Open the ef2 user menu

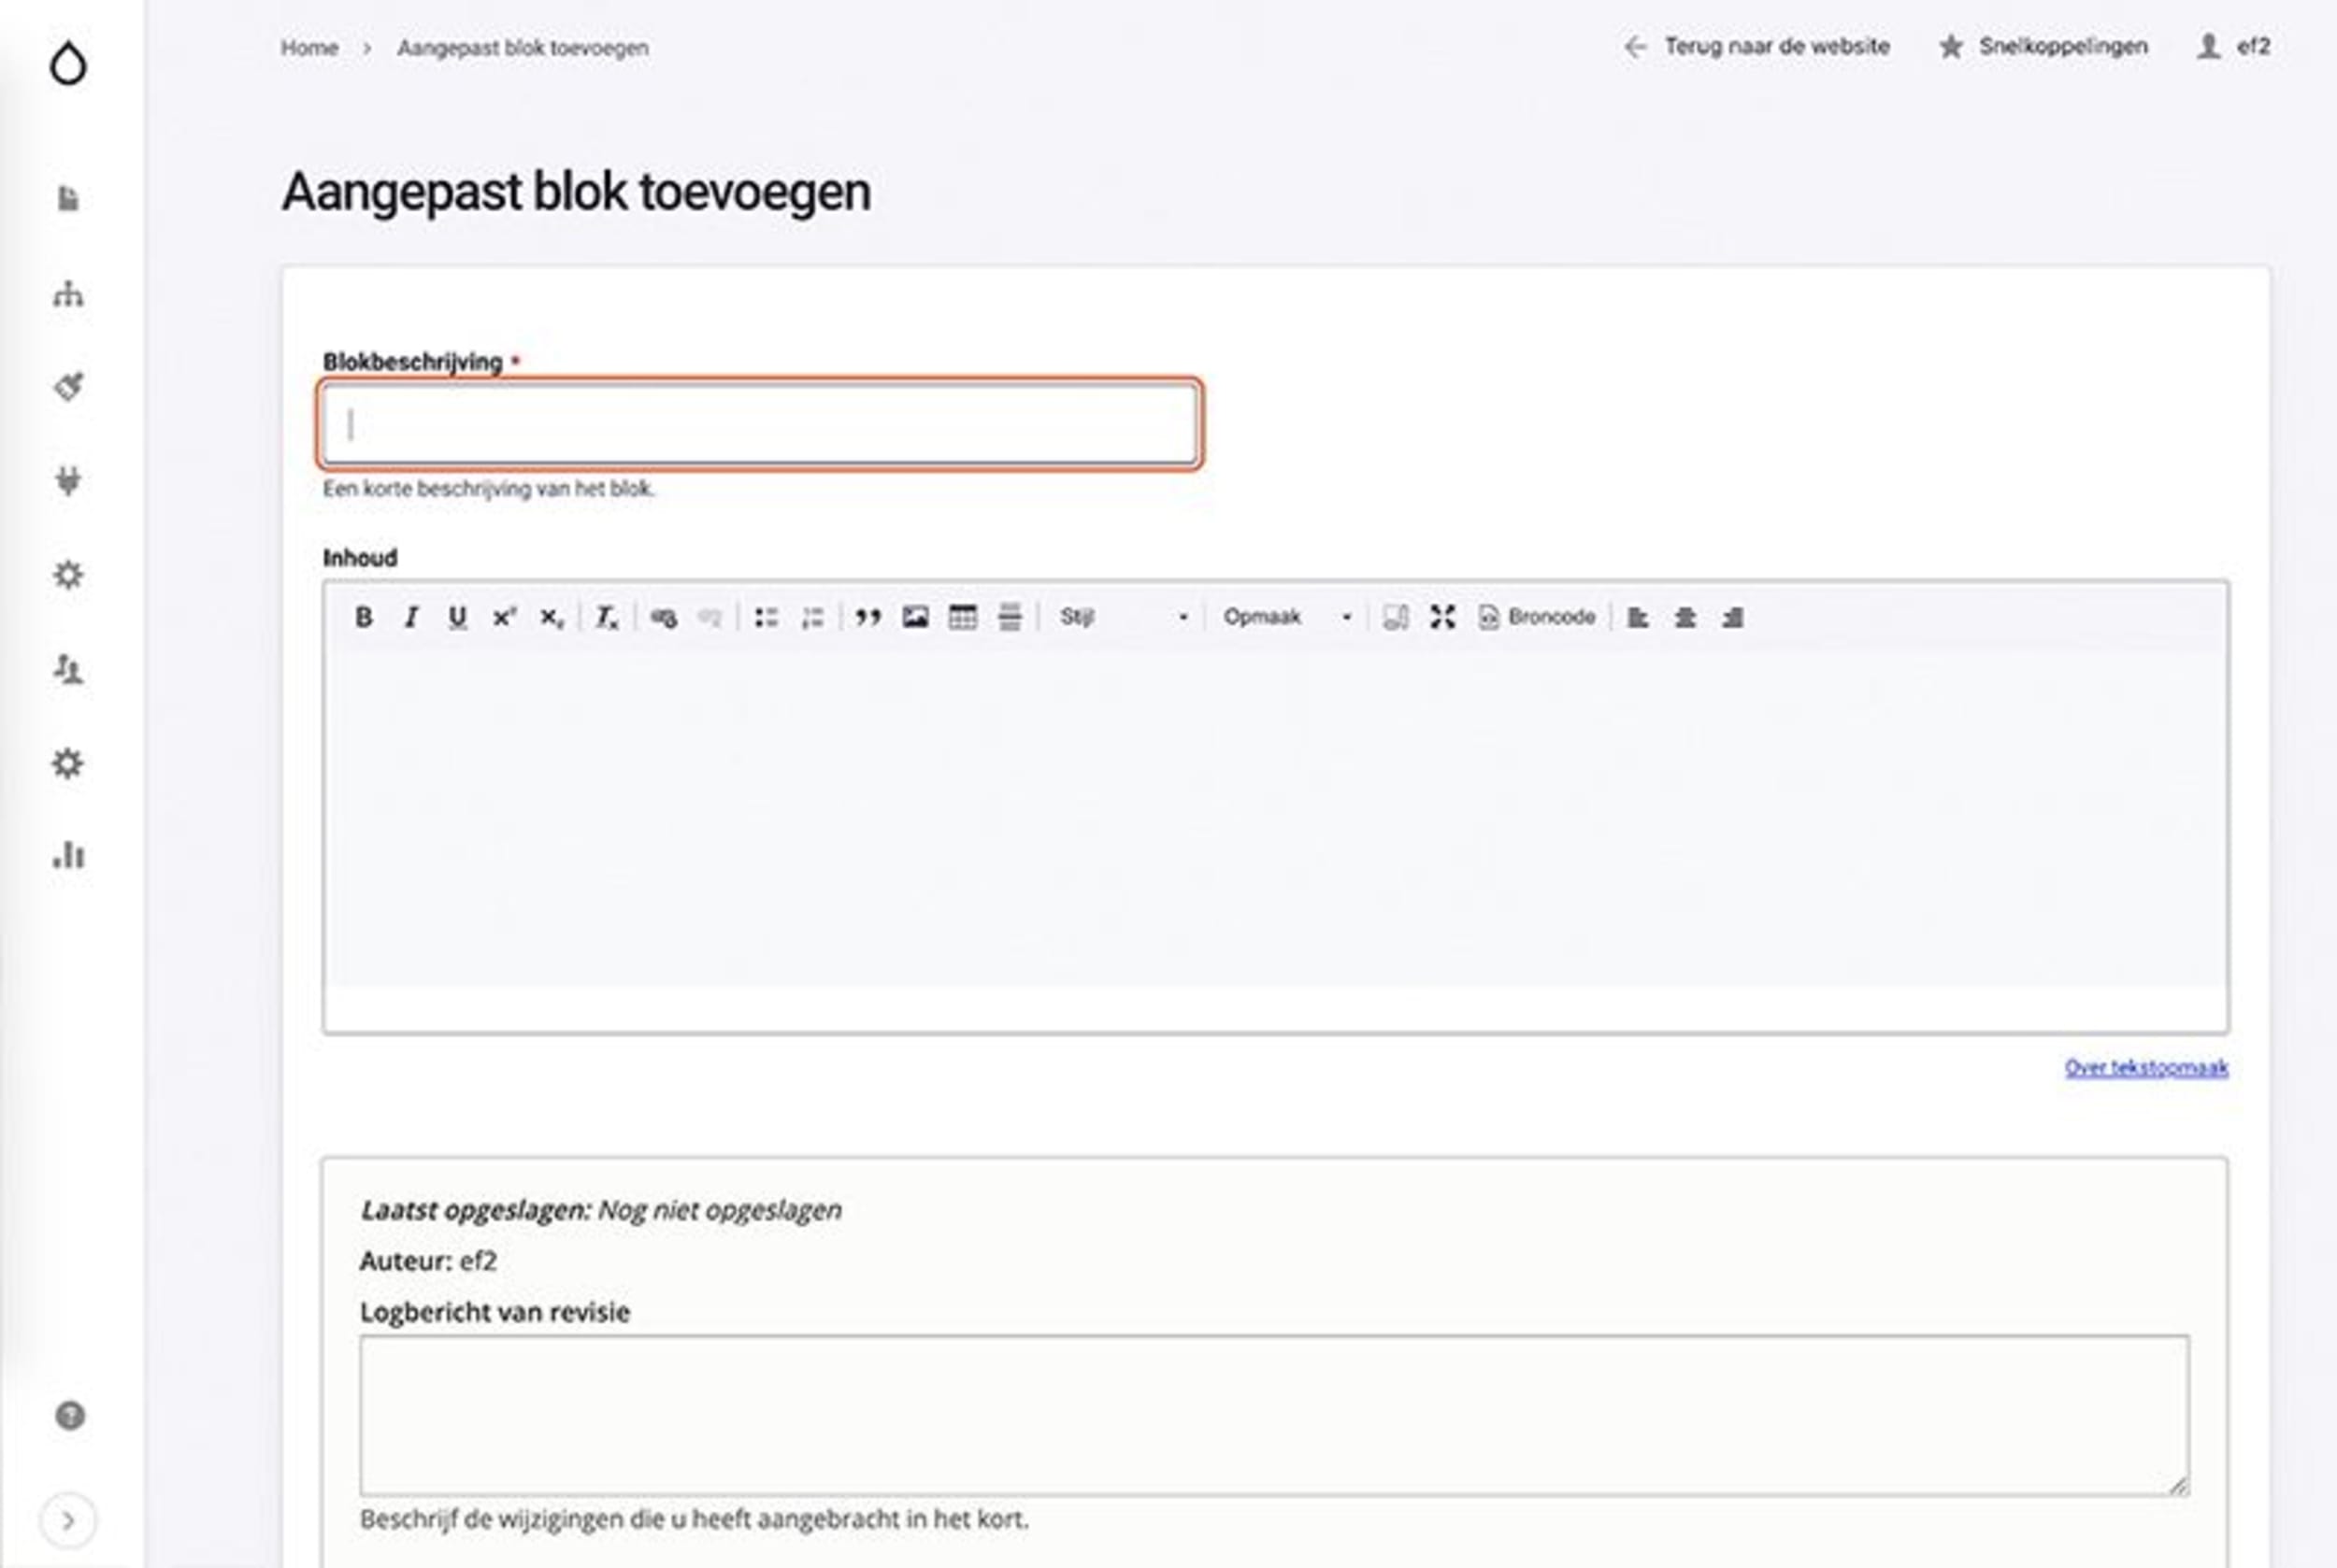pyautogui.click(x=2233, y=46)
